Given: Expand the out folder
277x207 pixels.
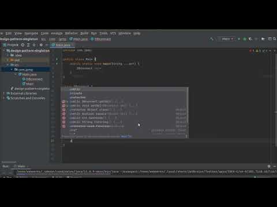Looking at the screenshot, I should tap(8, 60).
